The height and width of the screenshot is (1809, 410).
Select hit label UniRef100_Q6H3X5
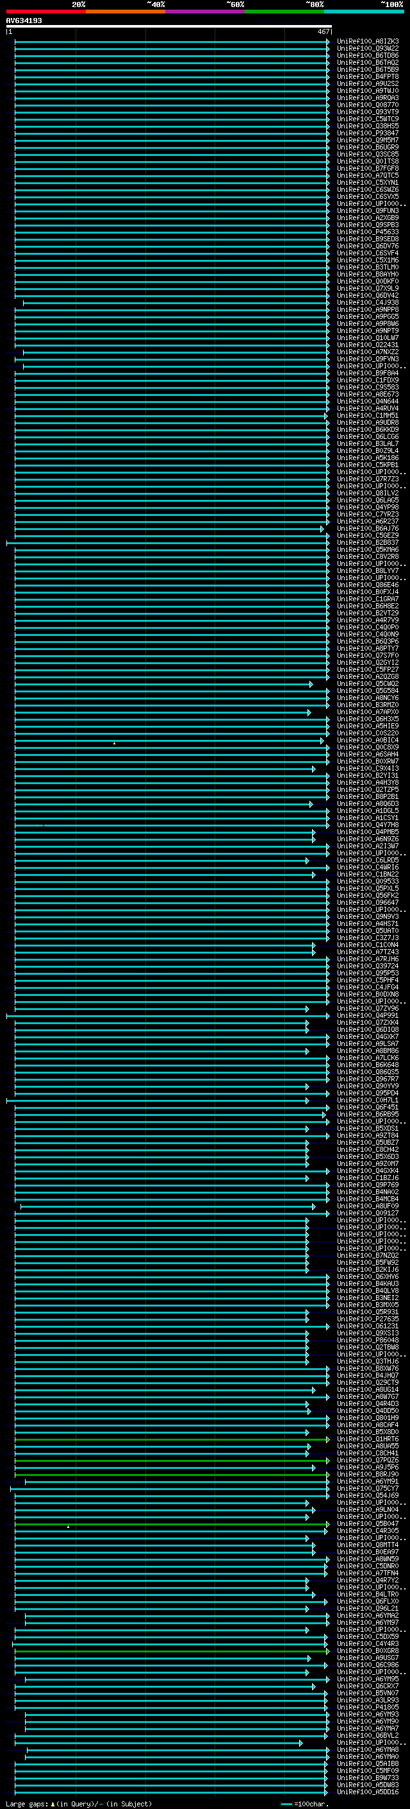coord(368,719)
